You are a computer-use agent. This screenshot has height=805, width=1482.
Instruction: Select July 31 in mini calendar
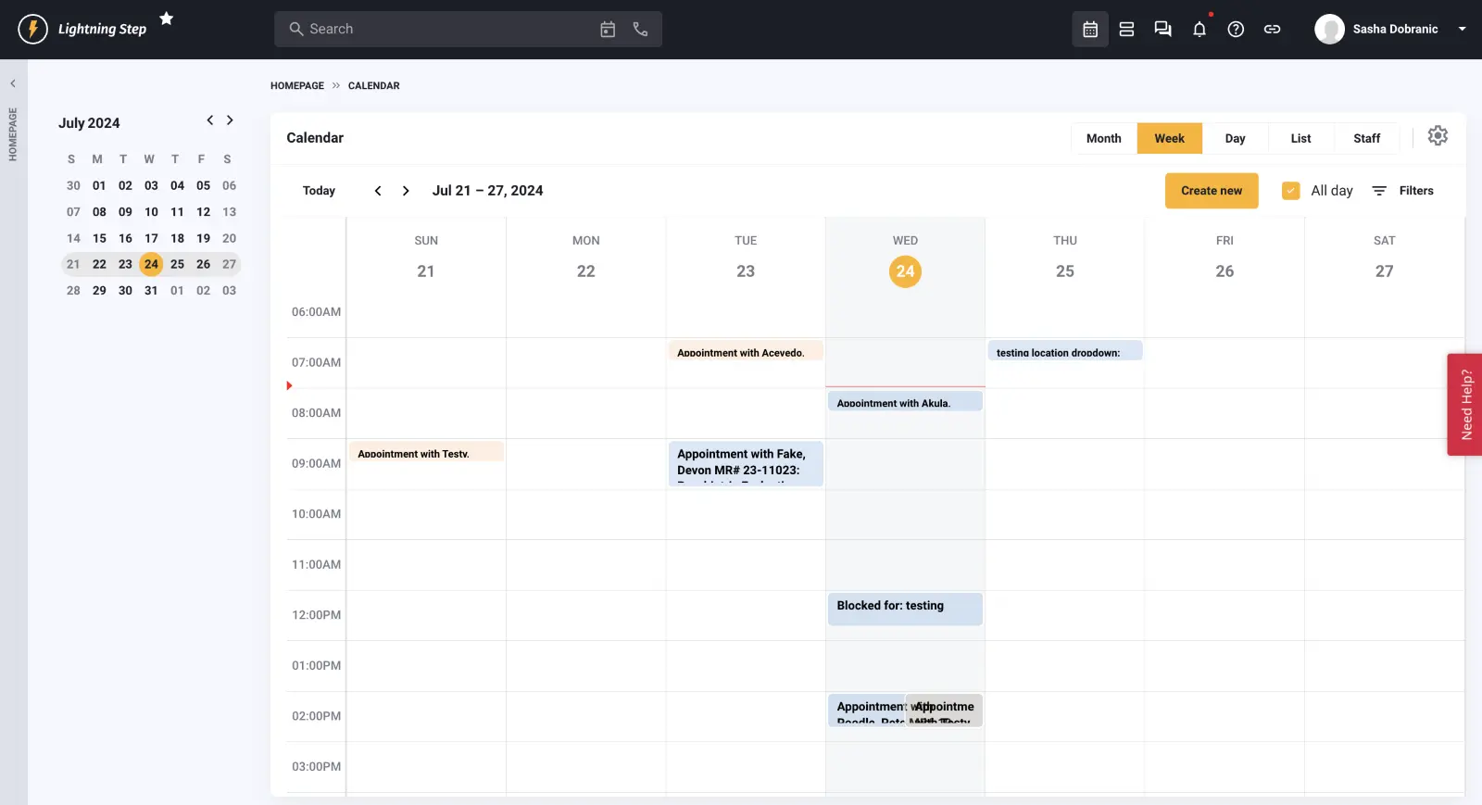coord(151,290)
